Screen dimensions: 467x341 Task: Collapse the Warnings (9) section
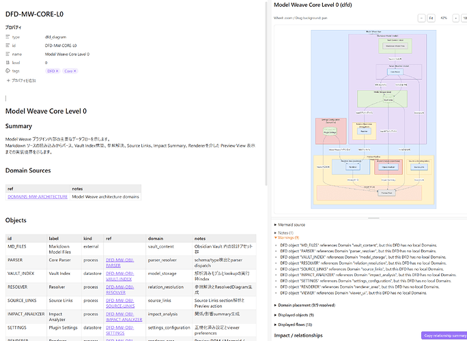(x=287, y=237)
